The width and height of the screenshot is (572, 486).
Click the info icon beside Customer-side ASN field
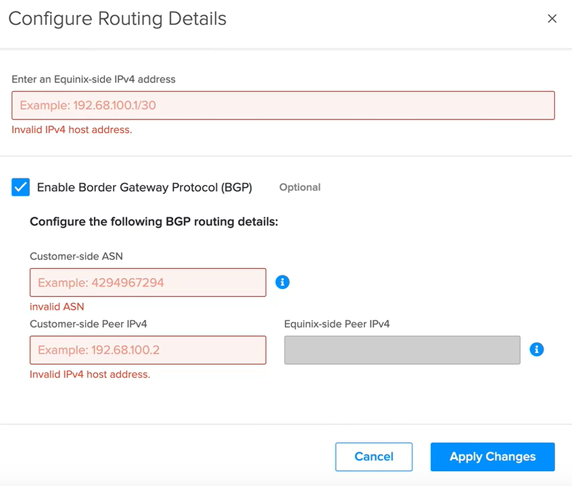283,282
